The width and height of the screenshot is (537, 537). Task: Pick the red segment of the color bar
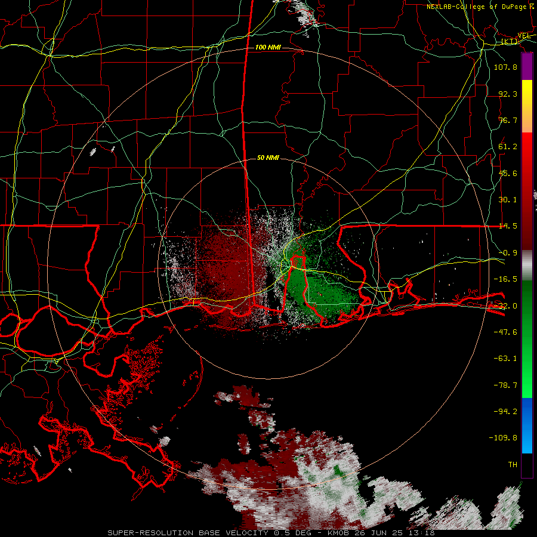point(527,191)
